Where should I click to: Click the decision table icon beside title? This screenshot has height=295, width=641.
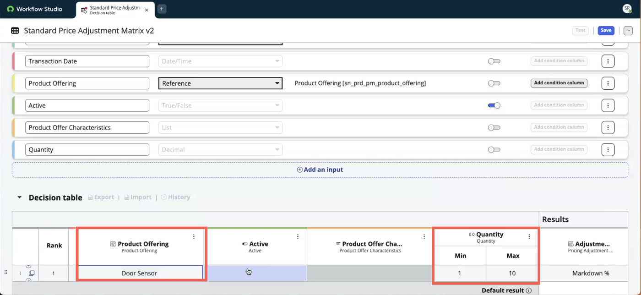coord(15,31)
